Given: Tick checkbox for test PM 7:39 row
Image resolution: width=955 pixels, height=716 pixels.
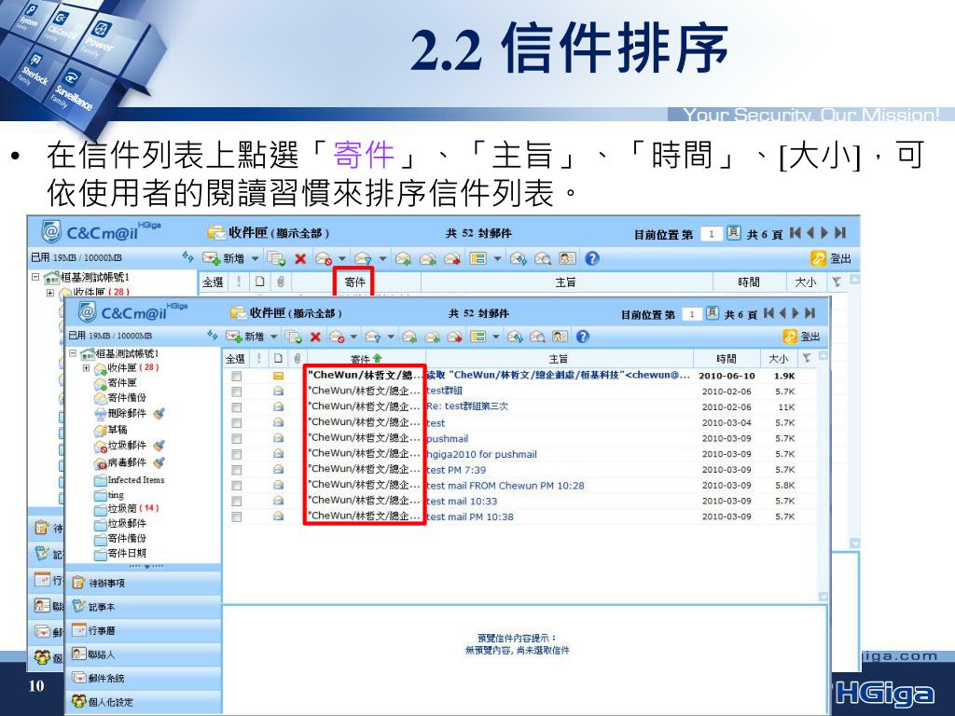Looking at the screenshot, I should [x=236, y=470].
